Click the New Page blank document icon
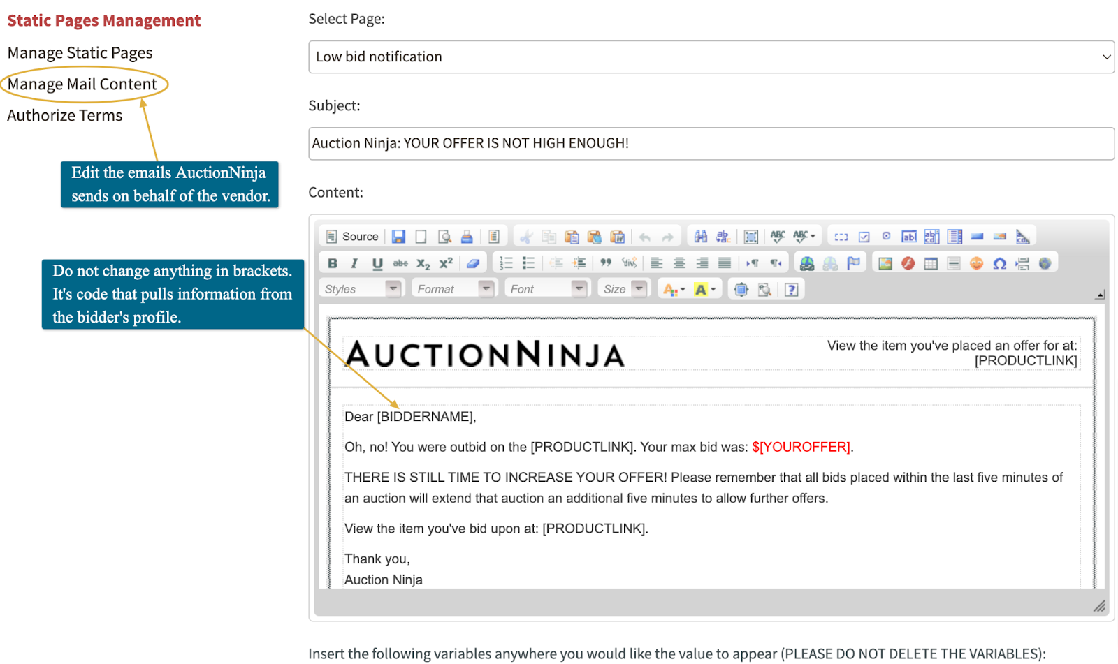 421,237
